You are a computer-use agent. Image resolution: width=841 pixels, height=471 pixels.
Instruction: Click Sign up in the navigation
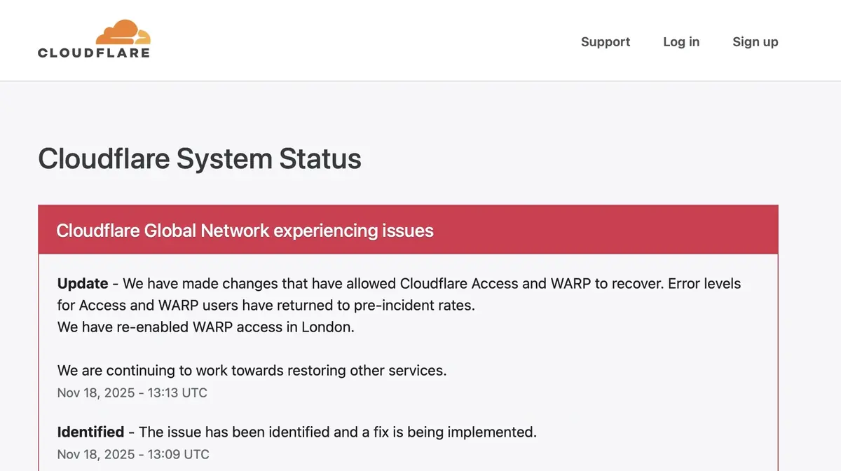[x=755, y=42]
